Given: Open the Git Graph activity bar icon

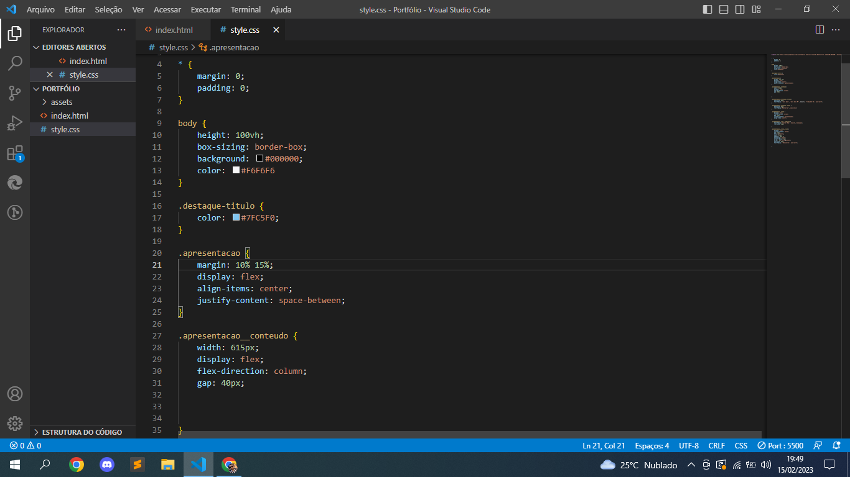Looking at the screenshot, I should [15, 212].
